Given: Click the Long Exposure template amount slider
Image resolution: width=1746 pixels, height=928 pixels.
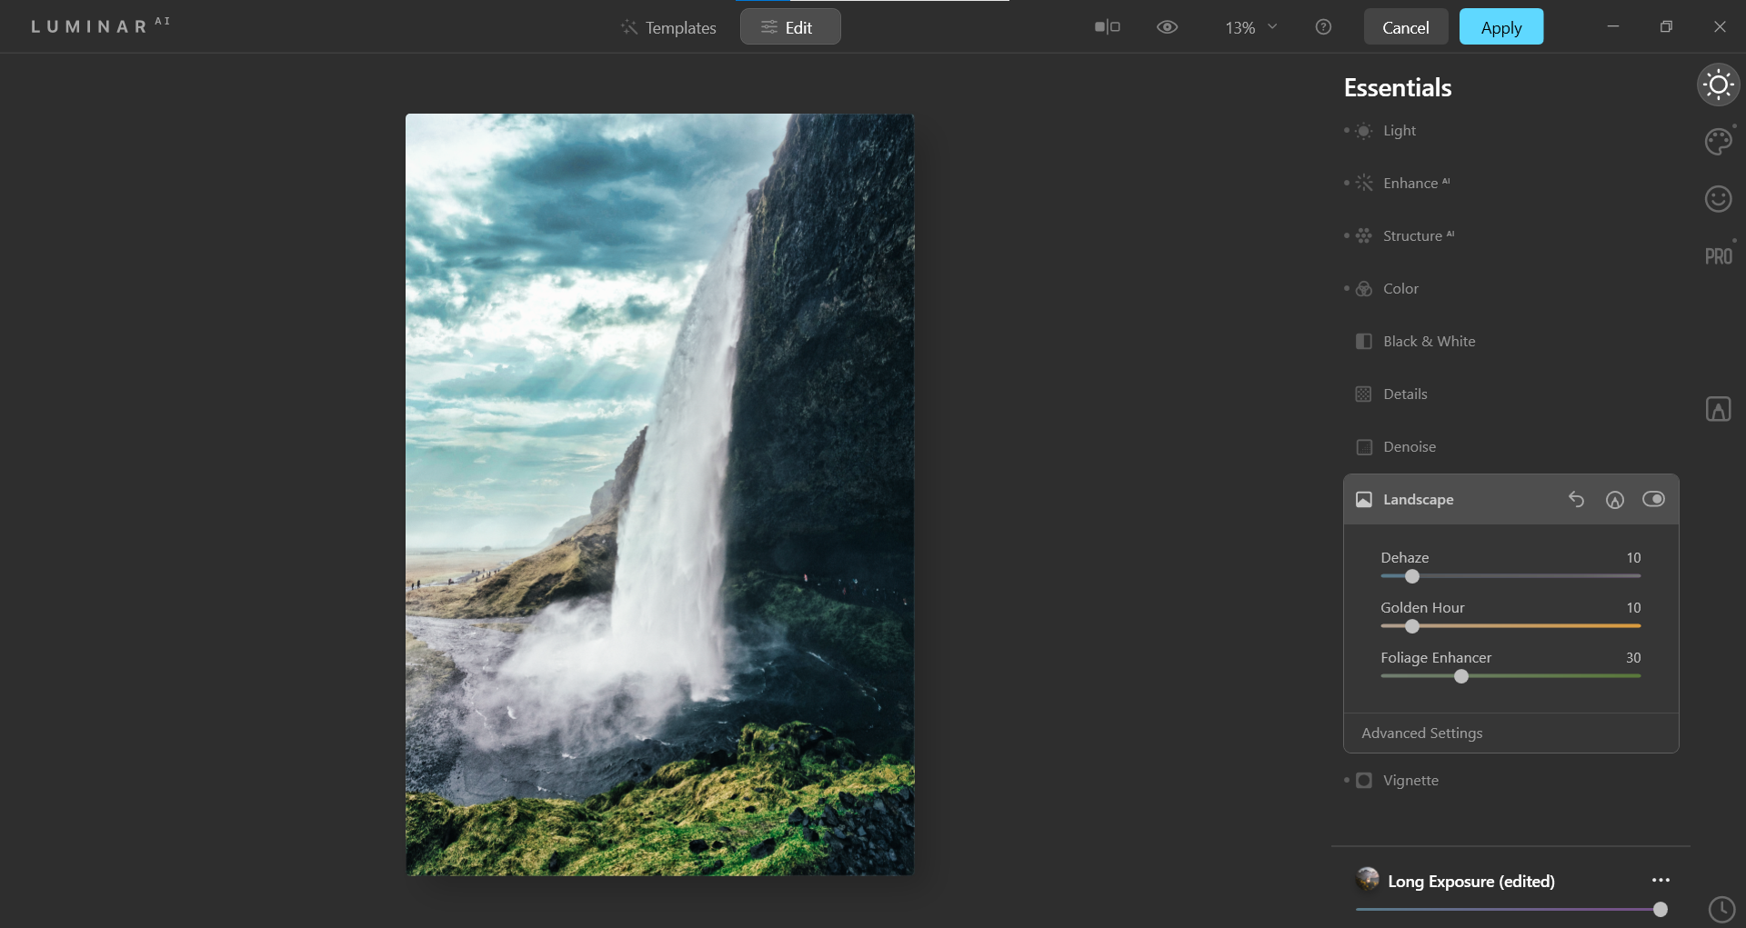Looking at the screenshot, I should [1510, 909].
